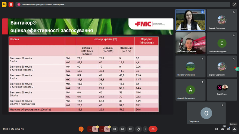The image size is (239, 134).
Task: Select the Oleg Ivanov participant tile
Action: tap(206, 113)
